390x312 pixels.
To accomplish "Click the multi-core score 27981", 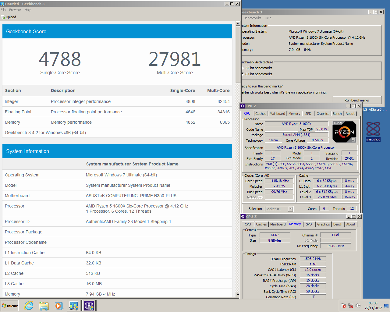I will (175, 59).
